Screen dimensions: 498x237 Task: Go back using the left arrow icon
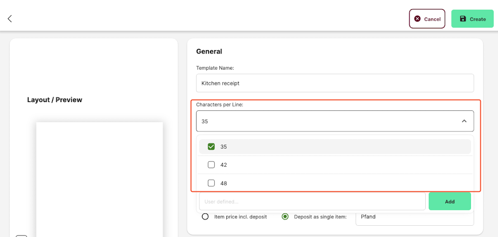coord(9,19)
